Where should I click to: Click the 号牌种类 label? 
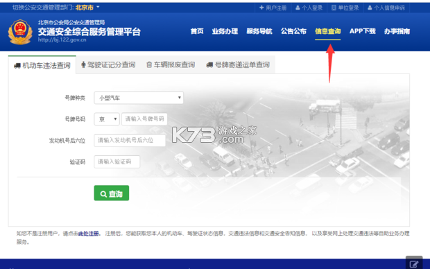75,98
